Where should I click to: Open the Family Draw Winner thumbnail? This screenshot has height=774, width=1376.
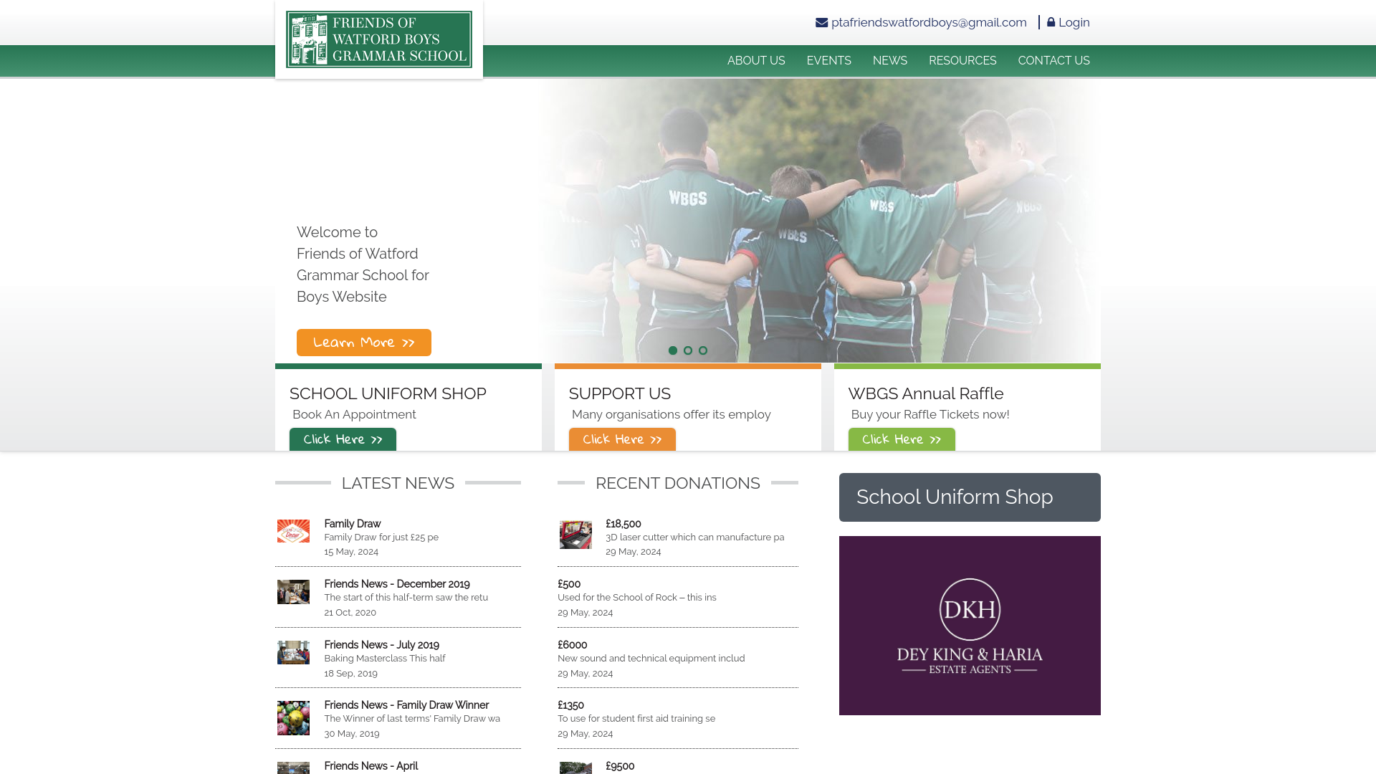(293, 718)
